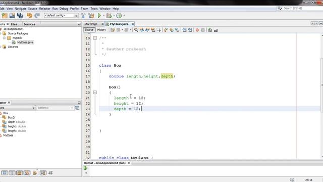Click the Next Bookmark icon
Viewport: 323px width, 182px height.
pos(172,30)
